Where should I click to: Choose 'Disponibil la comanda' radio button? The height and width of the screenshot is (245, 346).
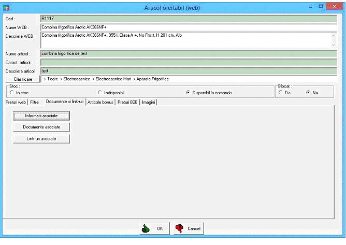[188, 92]
